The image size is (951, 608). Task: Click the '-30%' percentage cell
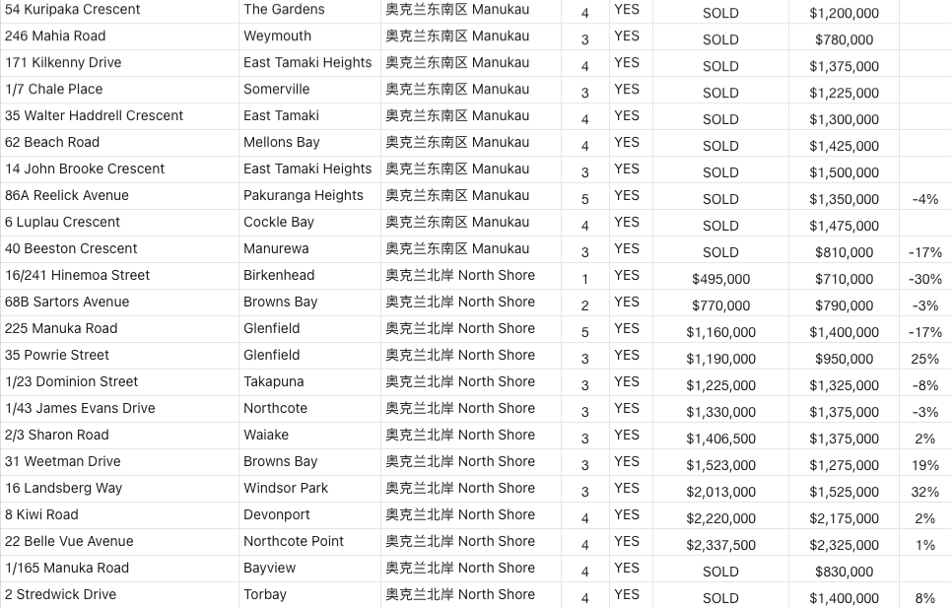pos(925,278)
